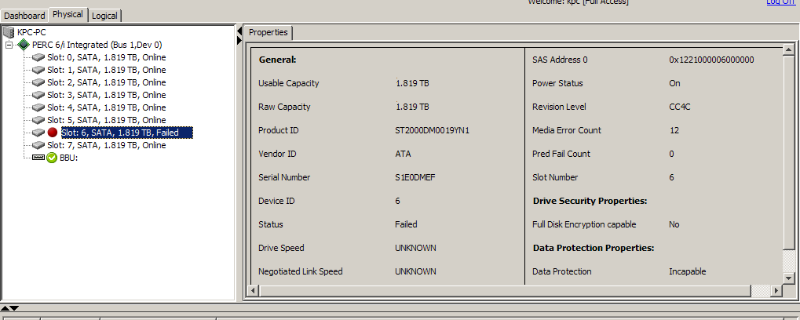Click the Drive Security Properties heading
Image resolution: width=800 pixels, height=320 pixels.
[590, 202]
